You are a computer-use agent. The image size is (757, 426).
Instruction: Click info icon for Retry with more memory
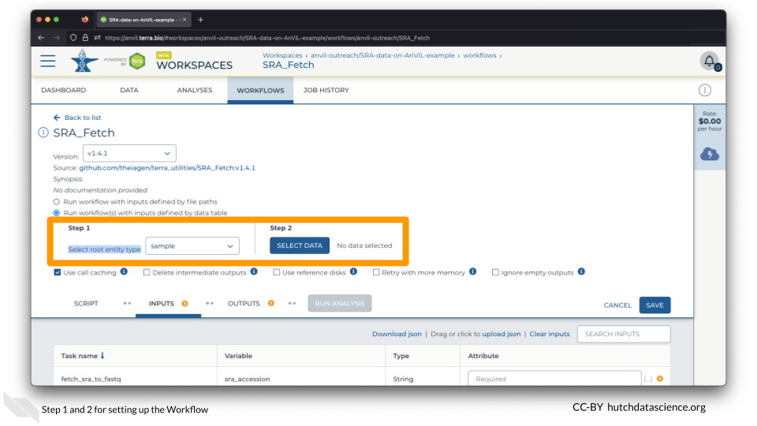(x=472, y=272)
